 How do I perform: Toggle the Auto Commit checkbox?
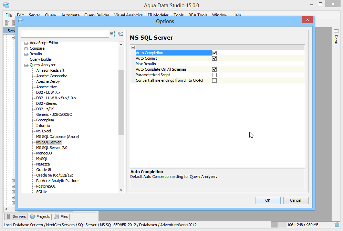(214, 59)
